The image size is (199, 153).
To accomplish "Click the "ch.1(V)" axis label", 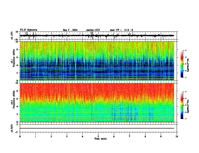I will [x=12, y=35].
